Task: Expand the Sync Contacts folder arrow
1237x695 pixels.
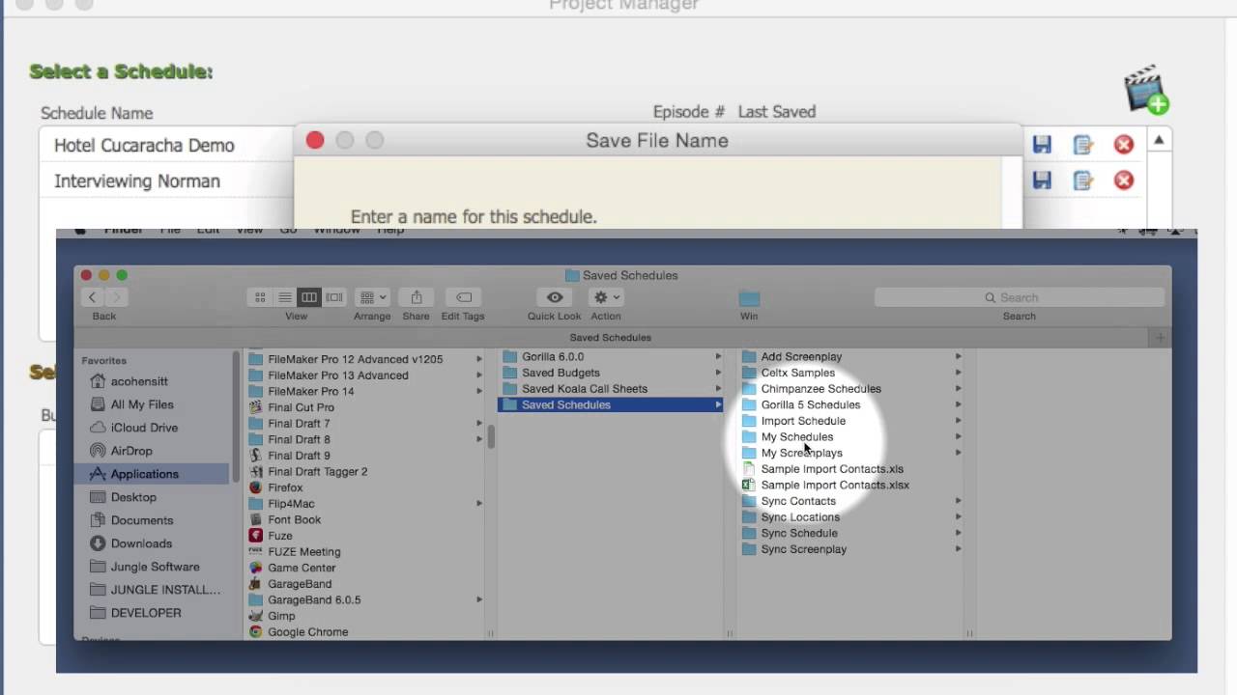Action: [x=958, y=501]
